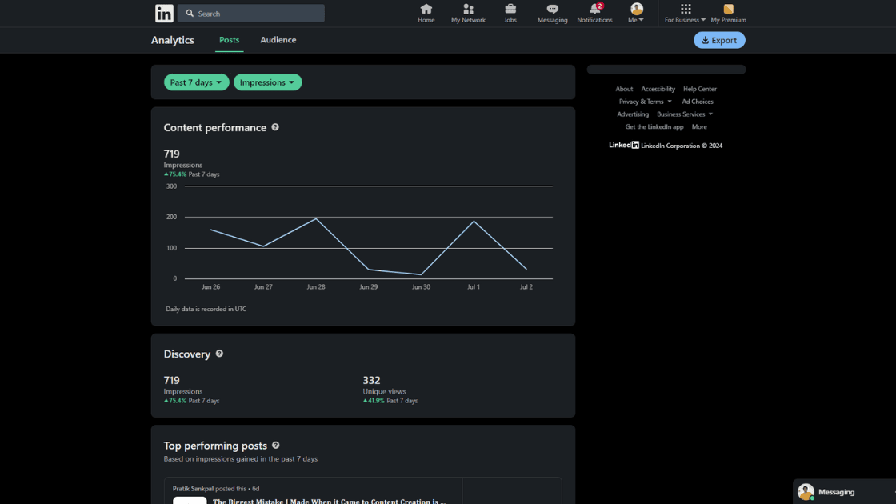
Task: Open the Help Center link
Action: tap(699, 89)
